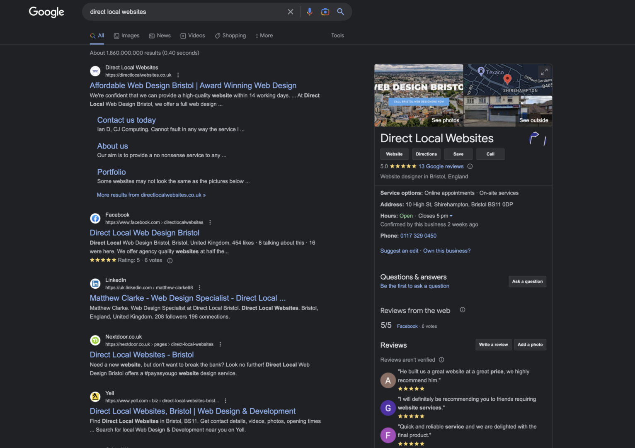Open the search Tools options
The height and width of the screenshot is (448, 635).
337,36
